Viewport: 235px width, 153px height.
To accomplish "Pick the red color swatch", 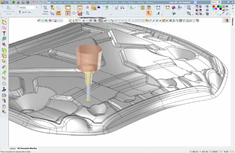I will [214, 6].
